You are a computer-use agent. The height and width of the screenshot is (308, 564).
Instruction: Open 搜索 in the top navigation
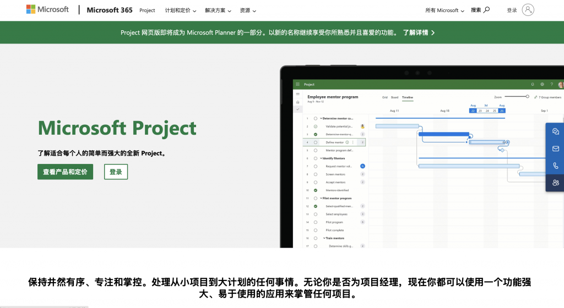click(x=476, y=10)
